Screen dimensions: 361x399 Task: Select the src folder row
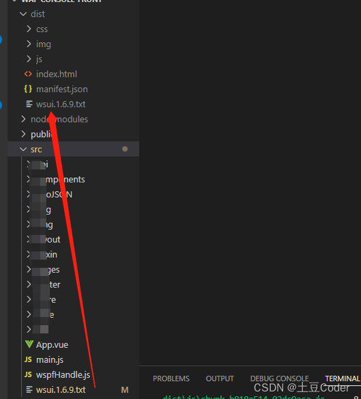[73, 149]
